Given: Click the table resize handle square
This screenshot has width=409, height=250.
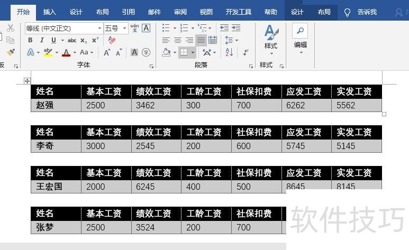Looking at the screenshot, I should pos(384,114).
